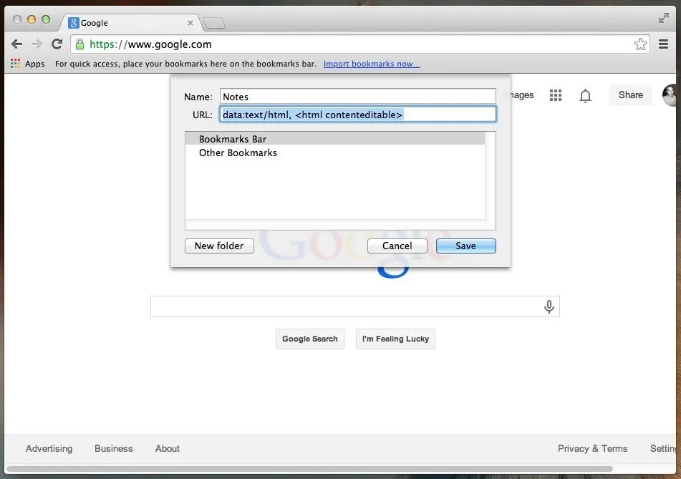Viewport: 681px width, 479px height.
Task: Click the green padlock security icon
Action: click(79, 44)
